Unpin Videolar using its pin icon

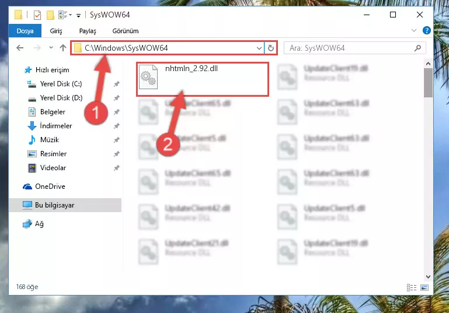pyautogui.click(x=117, y=168)
